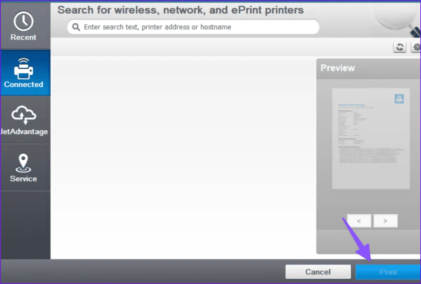Go to previous preview page
421x284 pixels.
coord(359,221)
